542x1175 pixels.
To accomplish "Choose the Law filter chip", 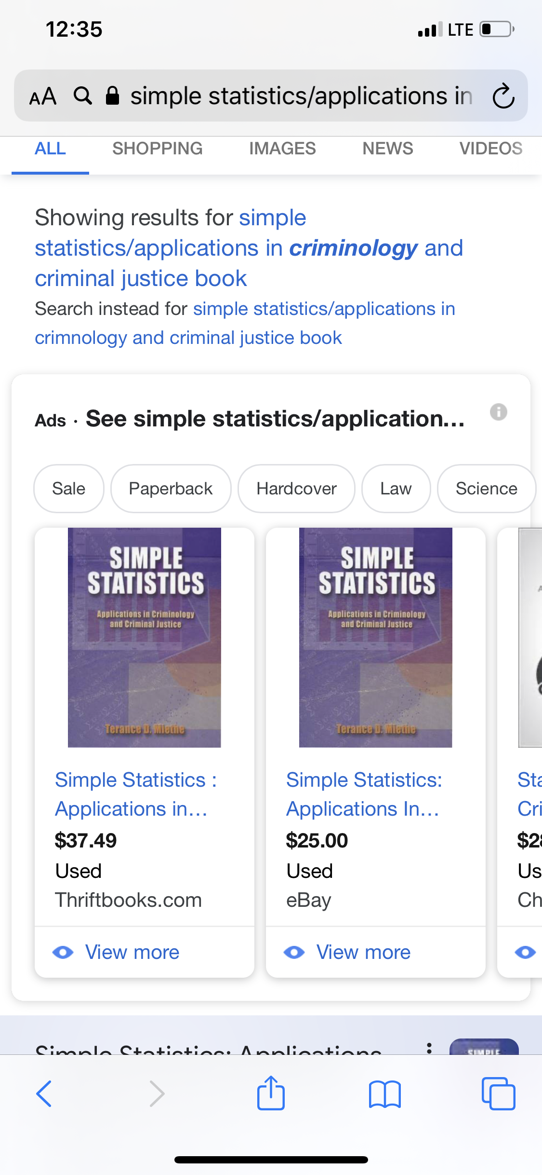I will coord(396,489).
